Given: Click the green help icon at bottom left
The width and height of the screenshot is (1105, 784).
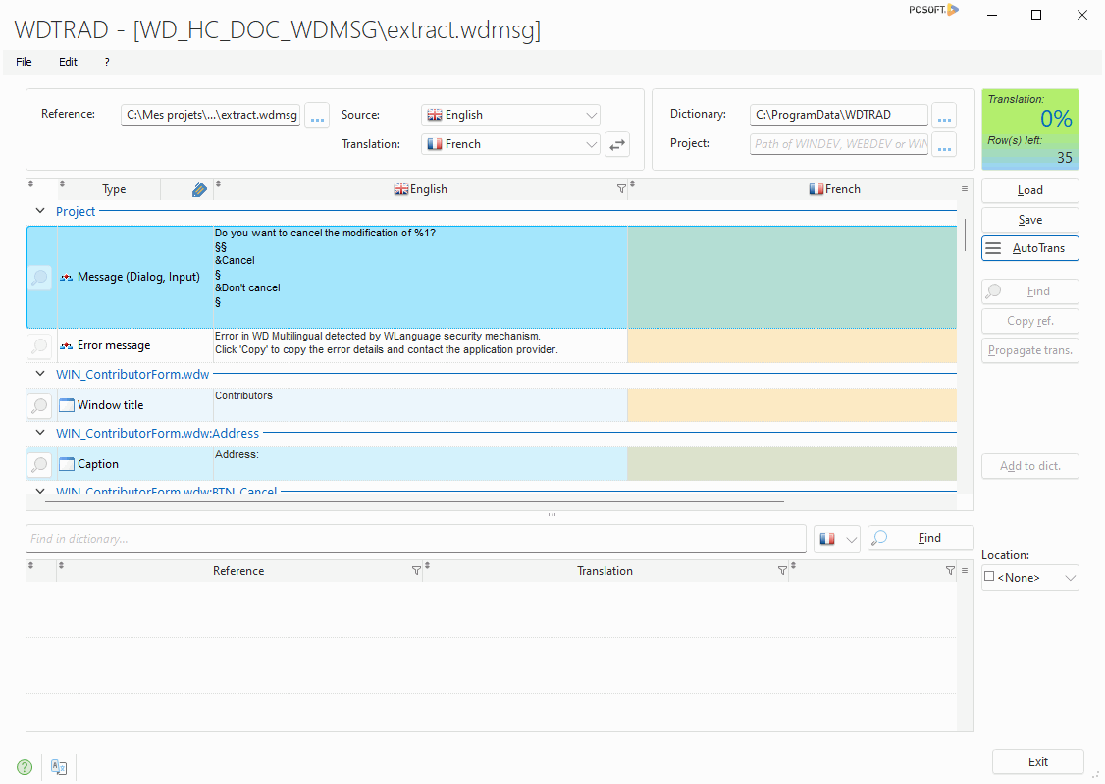Looking at the screenshot, I should click(x=25, y=767).
